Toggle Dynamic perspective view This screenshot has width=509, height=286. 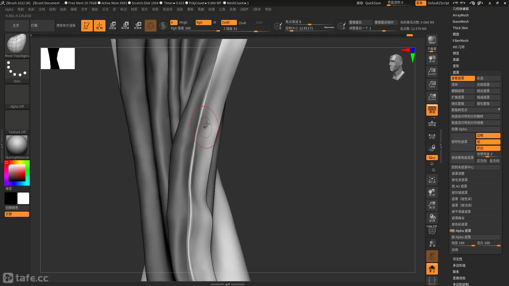click(432, 110)
